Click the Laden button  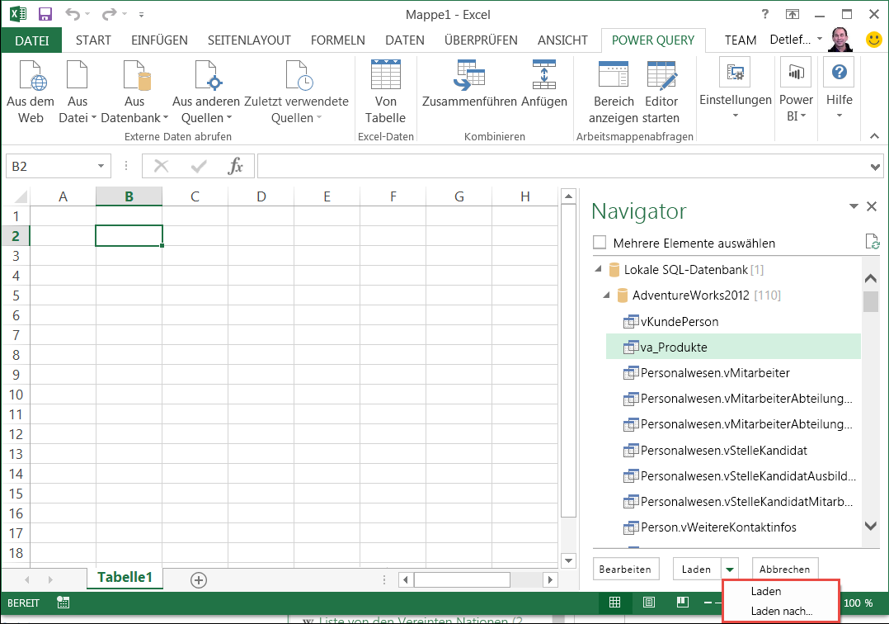click(697, 569)
